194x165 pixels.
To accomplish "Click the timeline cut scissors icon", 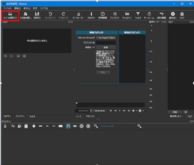I will click(x=13, y=126).
